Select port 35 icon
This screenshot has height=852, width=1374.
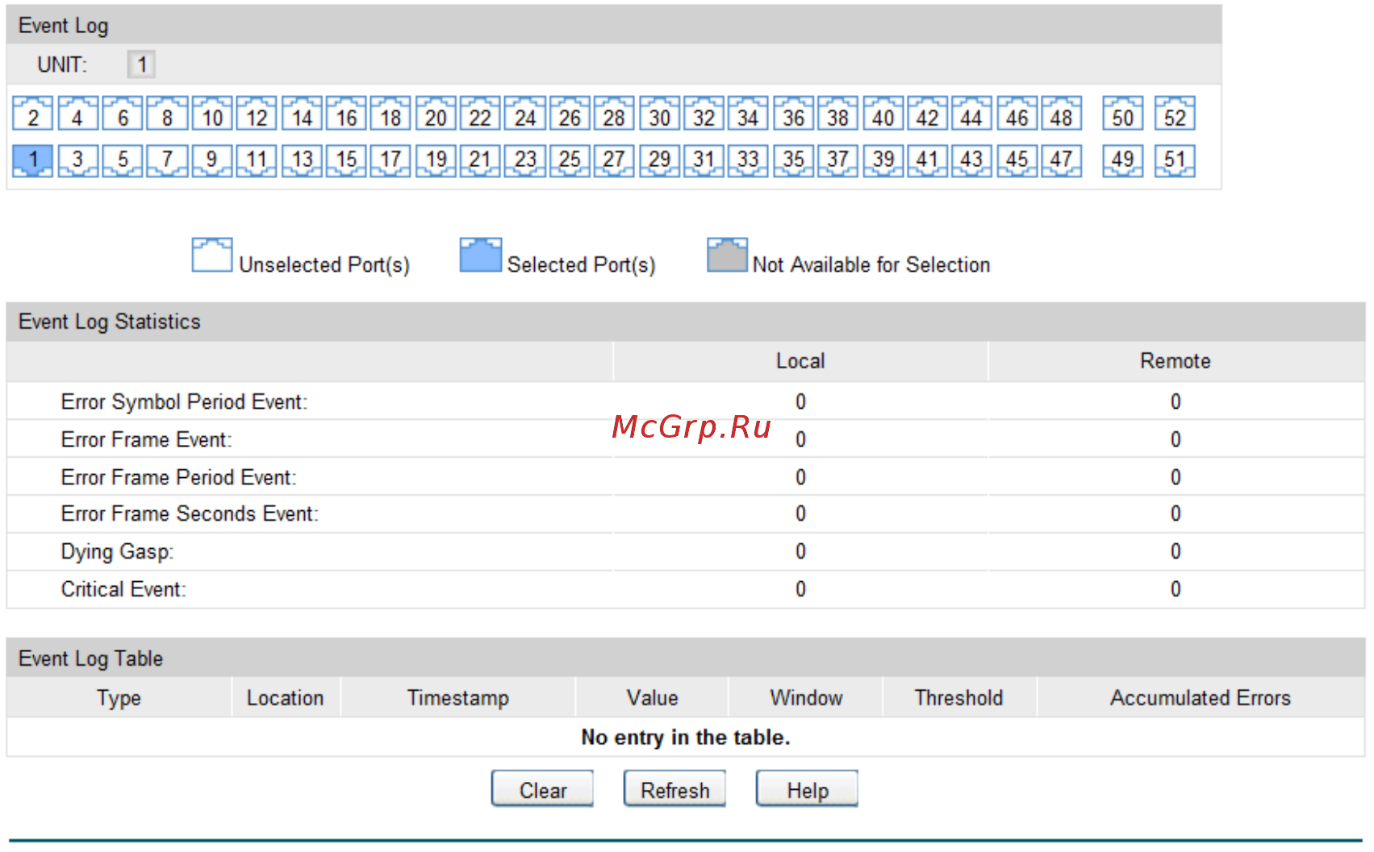tap(794, 160)
